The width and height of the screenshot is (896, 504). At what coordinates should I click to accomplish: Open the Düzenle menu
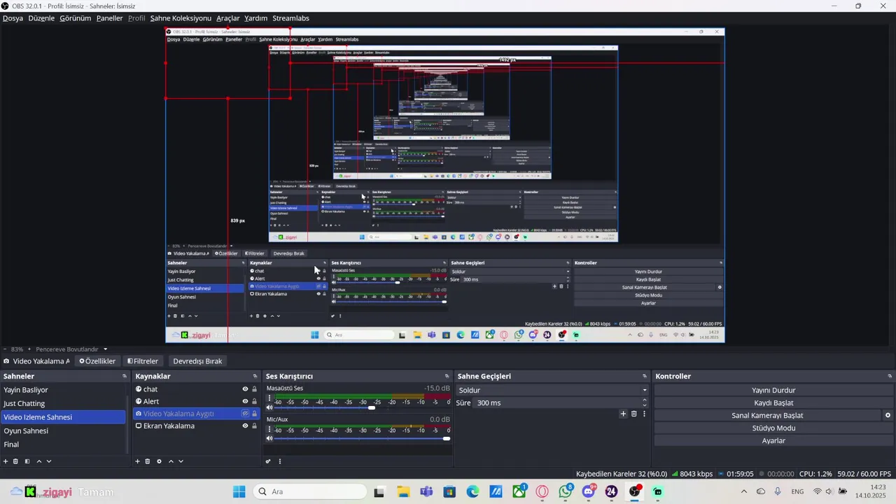[41, 18]
